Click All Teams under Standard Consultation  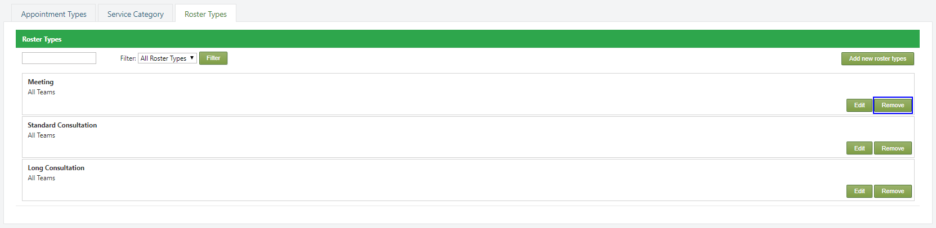point(41,135)
